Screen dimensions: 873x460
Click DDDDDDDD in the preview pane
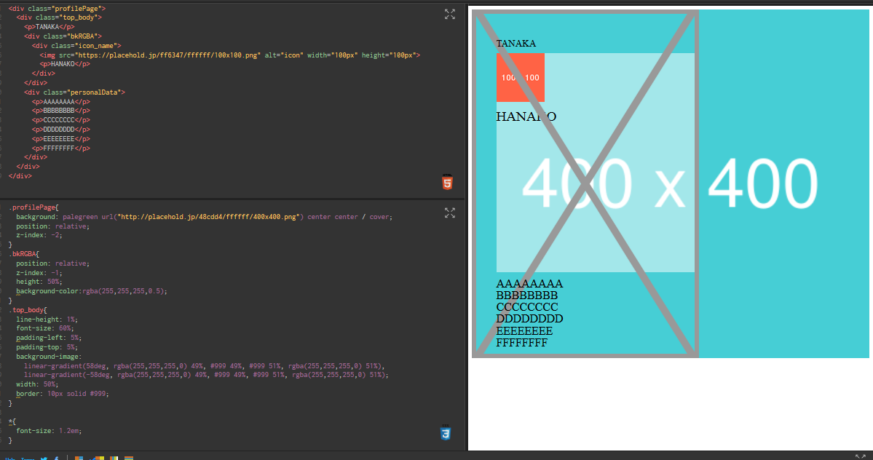[529, 319]
